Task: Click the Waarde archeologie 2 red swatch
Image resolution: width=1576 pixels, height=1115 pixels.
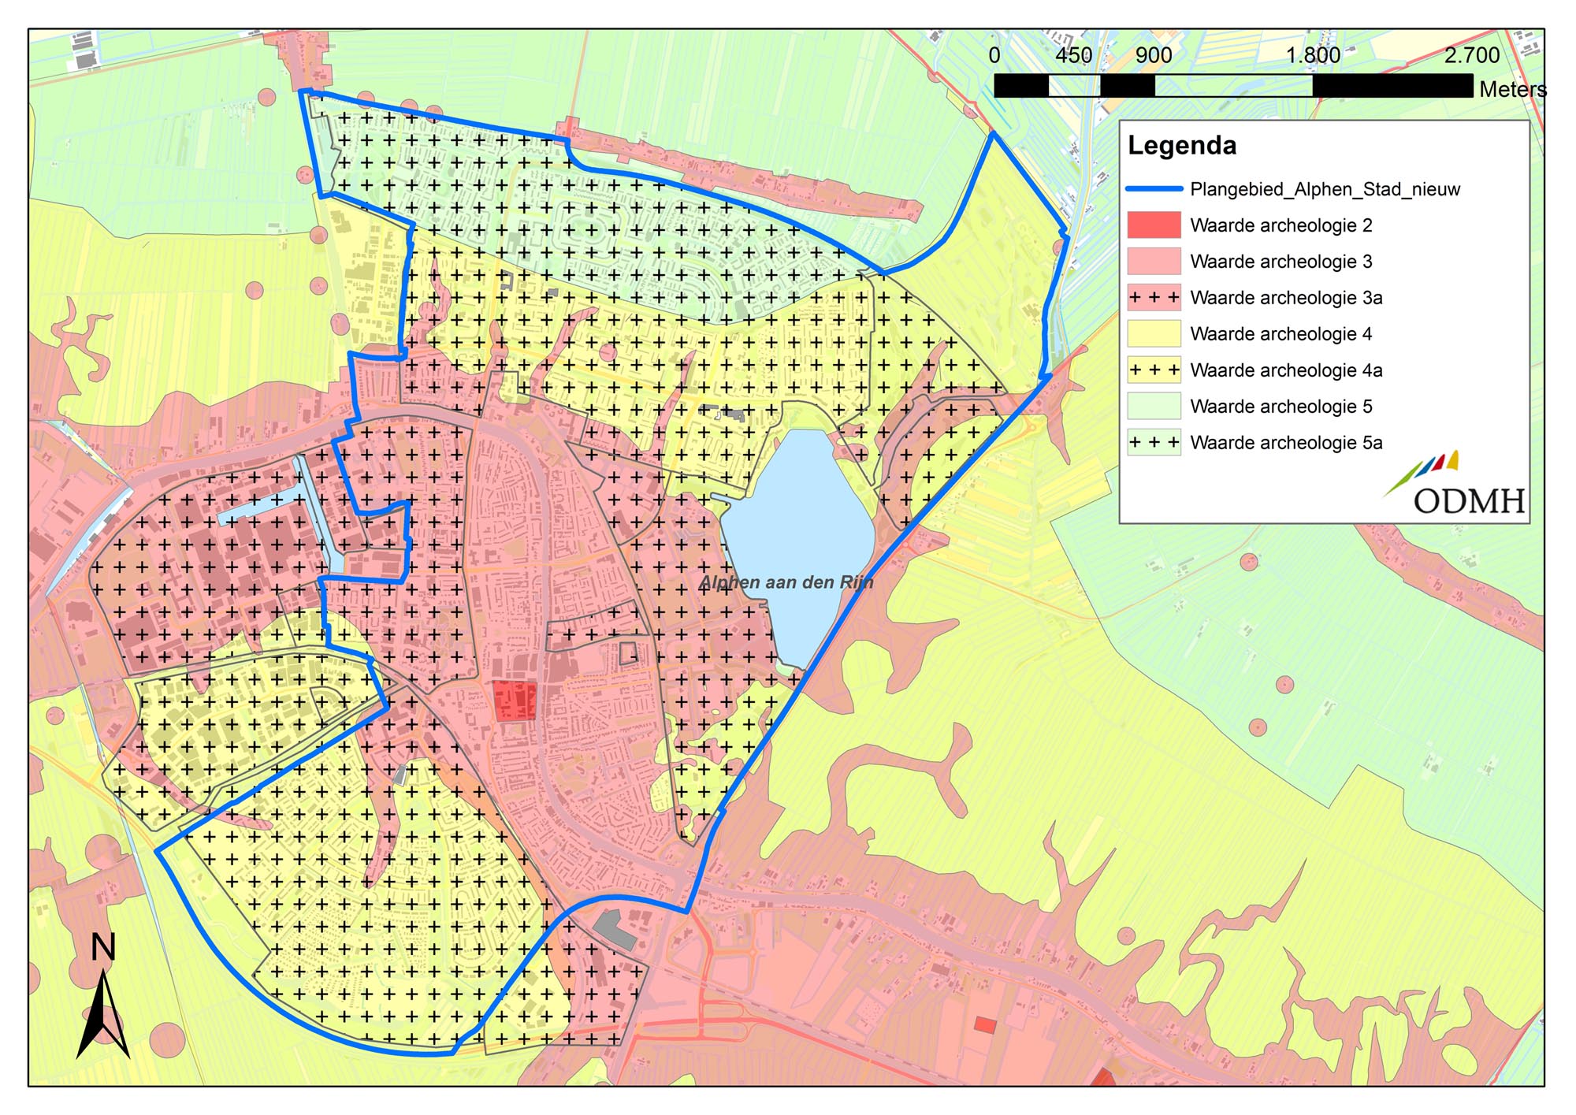Action: [1154, 225]
